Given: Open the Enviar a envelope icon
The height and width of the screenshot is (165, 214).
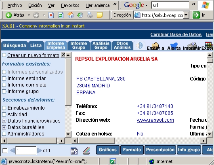Looking at the screenshot, I should [x=155, y=45].
